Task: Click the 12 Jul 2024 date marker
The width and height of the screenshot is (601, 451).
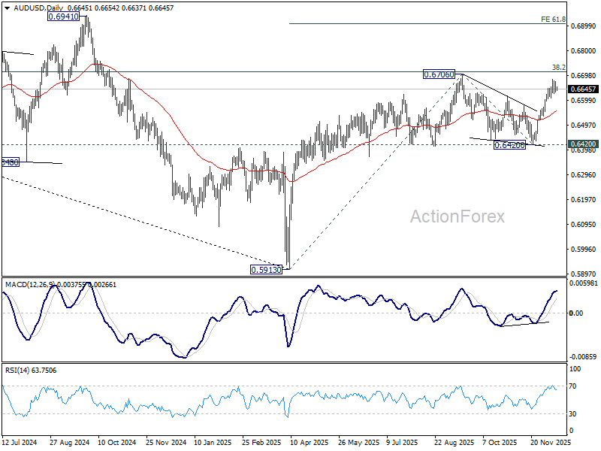Action: click(21, 443)
